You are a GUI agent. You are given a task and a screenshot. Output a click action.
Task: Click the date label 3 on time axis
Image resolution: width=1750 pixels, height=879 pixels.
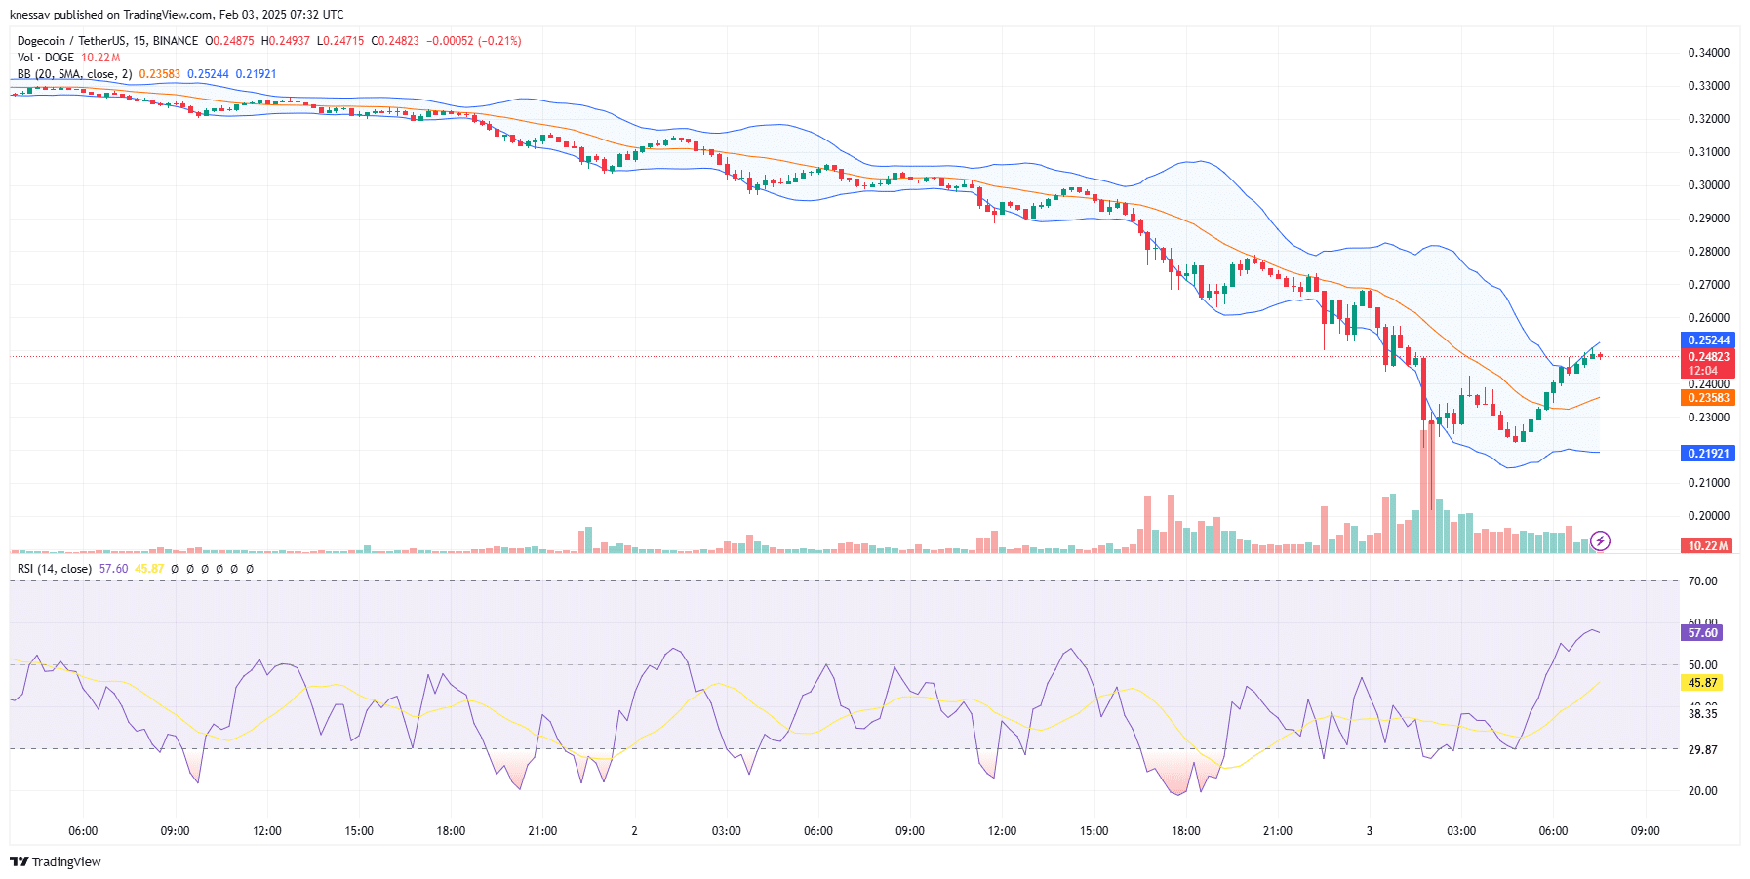click(1370, 831)
